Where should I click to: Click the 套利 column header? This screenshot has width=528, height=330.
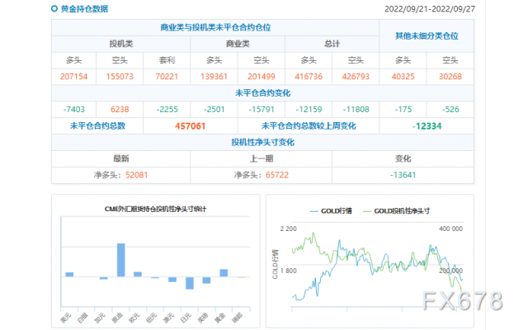point(167,60)
